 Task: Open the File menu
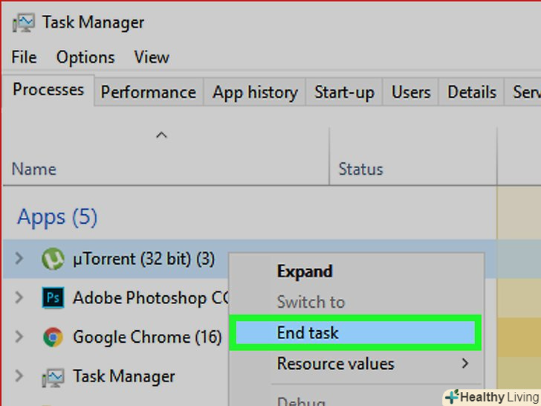(x=24, y=57)
